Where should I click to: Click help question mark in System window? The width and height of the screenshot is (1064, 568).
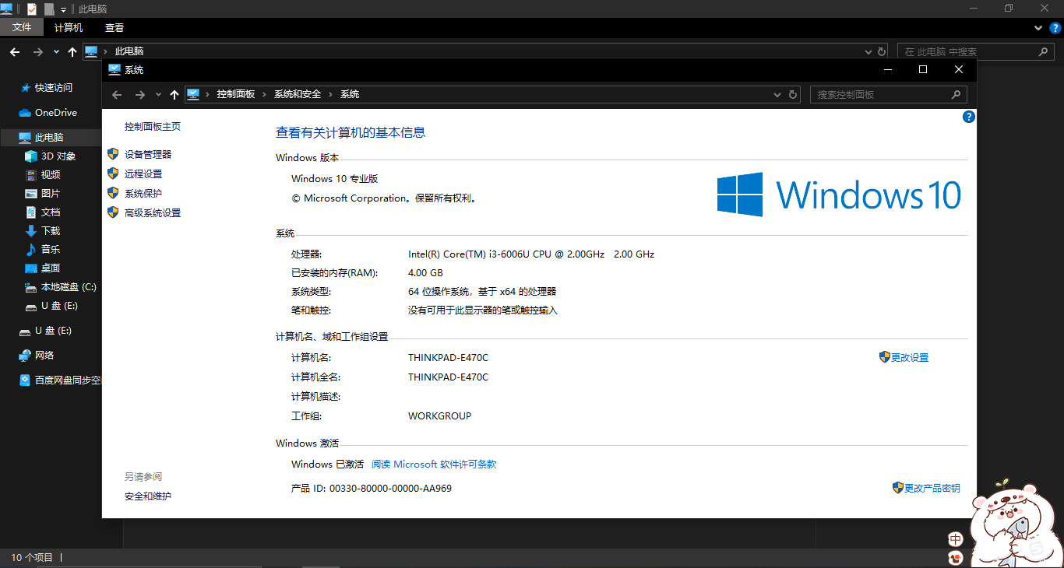pos(969,117)
